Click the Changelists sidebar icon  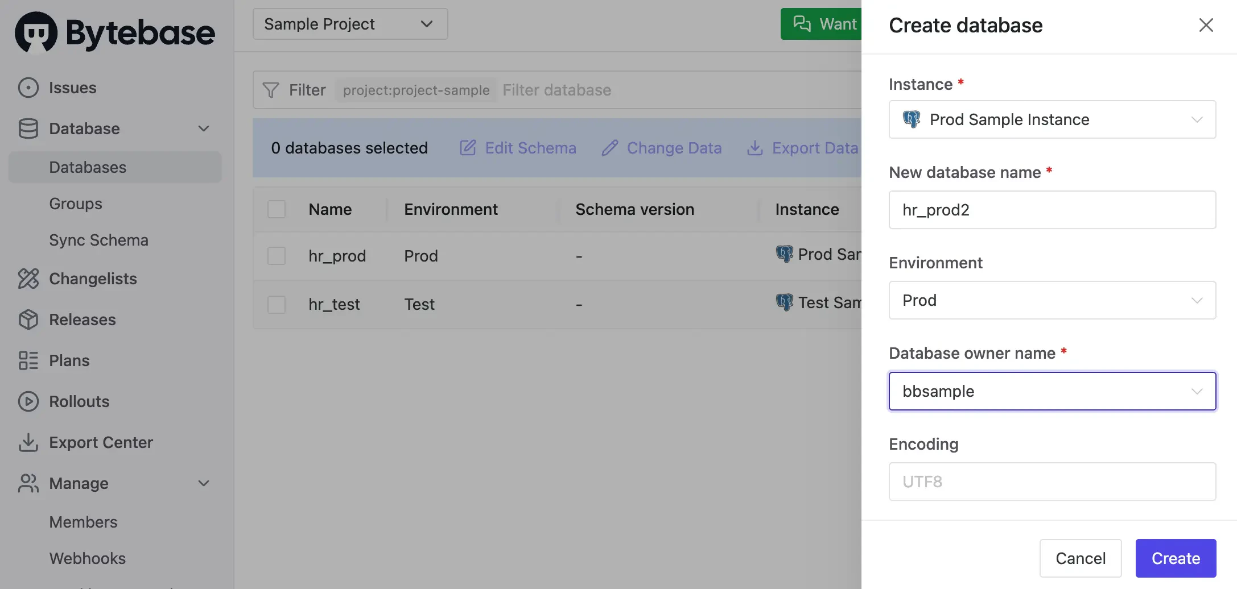tap(28, 279)
